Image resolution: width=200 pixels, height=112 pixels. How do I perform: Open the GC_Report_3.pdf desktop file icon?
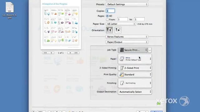(10, 7)
